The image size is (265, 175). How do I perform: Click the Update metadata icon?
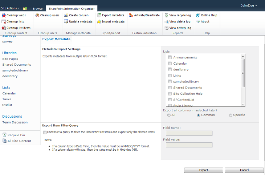[x=66, y=22]
